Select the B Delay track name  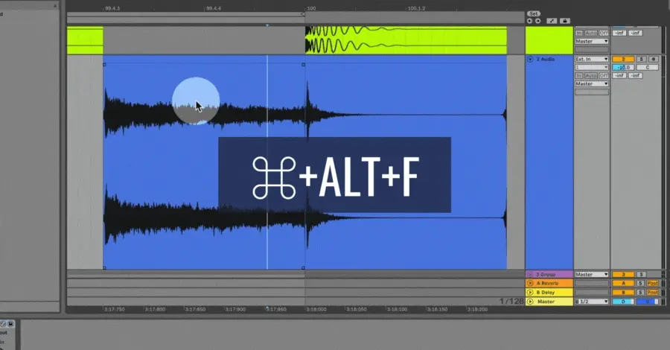tap(546, 293)
